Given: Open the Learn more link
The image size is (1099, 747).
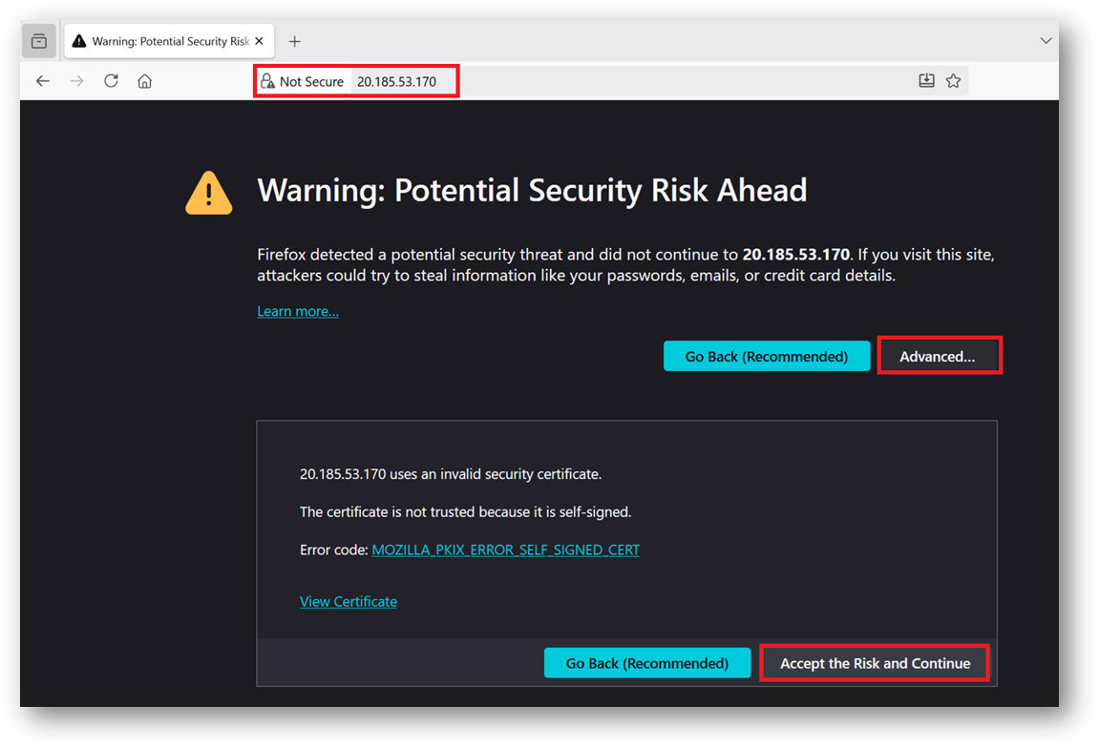Looking at the screenshot, I should point(297,310).
